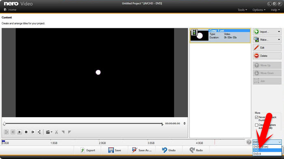
Task: Redo the last action
Action: (x=196, y=150)
